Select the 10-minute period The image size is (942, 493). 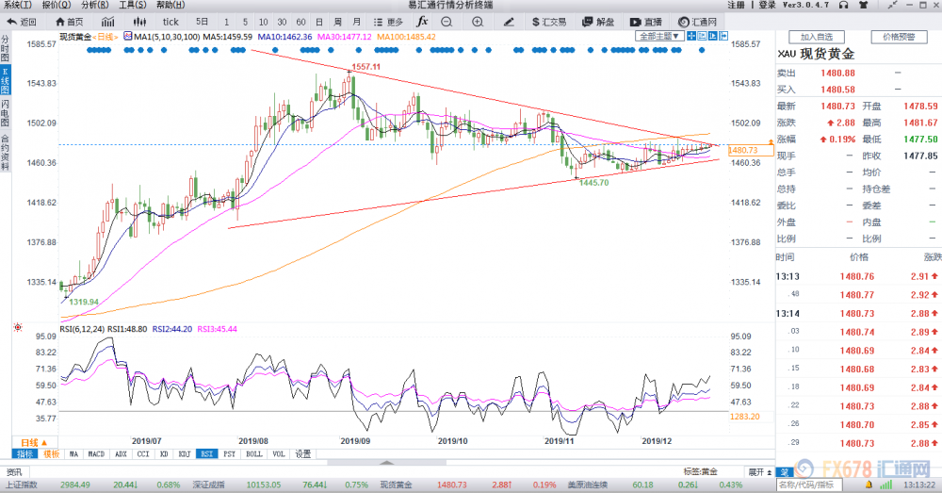263,22
